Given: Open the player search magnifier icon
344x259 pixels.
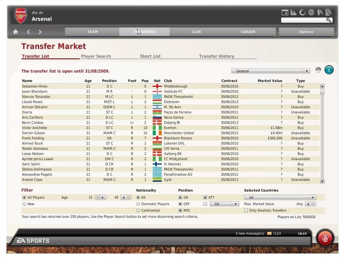Looking at the screenshot, I should pyautogui.click(x=320, y=13).
